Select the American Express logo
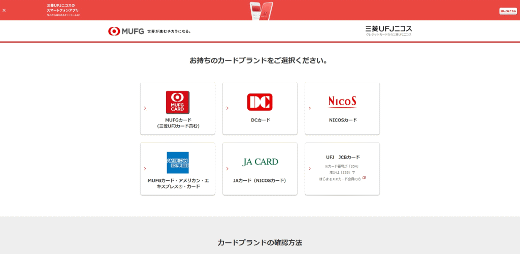The image size is (520, 254). 178,163
